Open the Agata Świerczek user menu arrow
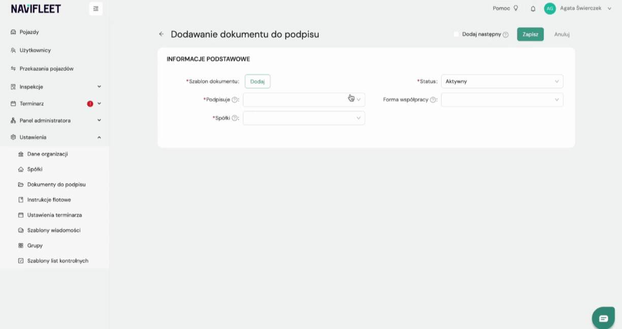Viewport: 622px width, 329px height. [609, 9]
